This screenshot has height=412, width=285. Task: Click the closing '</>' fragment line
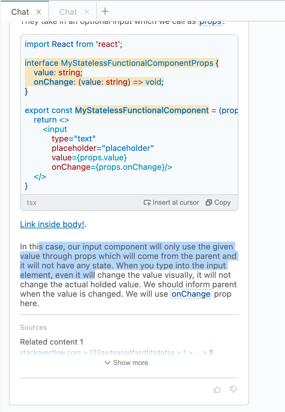(40, 176)
